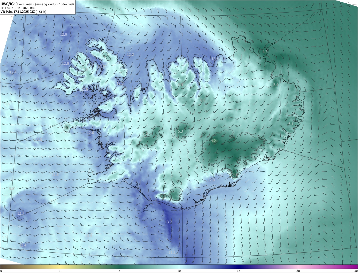Click the 12.7 value on the map
Image resolution: width=358 pixels, height=273 pixels.
[x=21, y=213]
